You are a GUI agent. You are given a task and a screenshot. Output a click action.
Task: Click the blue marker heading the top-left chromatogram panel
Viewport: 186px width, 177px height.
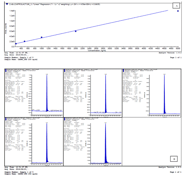[x=6, y=70]
